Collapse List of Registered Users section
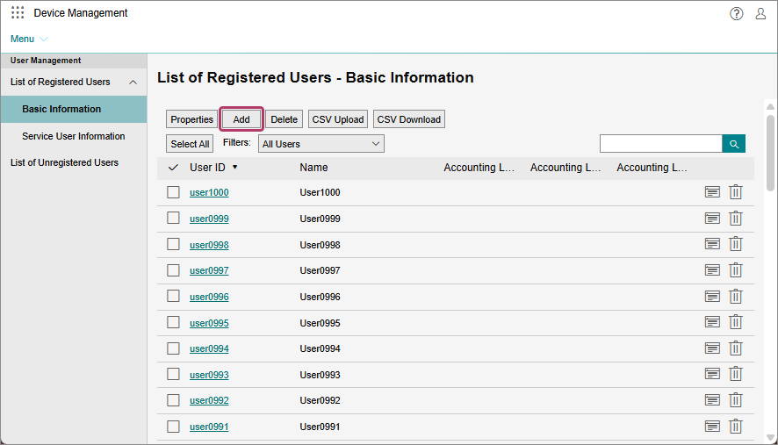The width and height of the screenshot is (778, 445). click(133, 83)
